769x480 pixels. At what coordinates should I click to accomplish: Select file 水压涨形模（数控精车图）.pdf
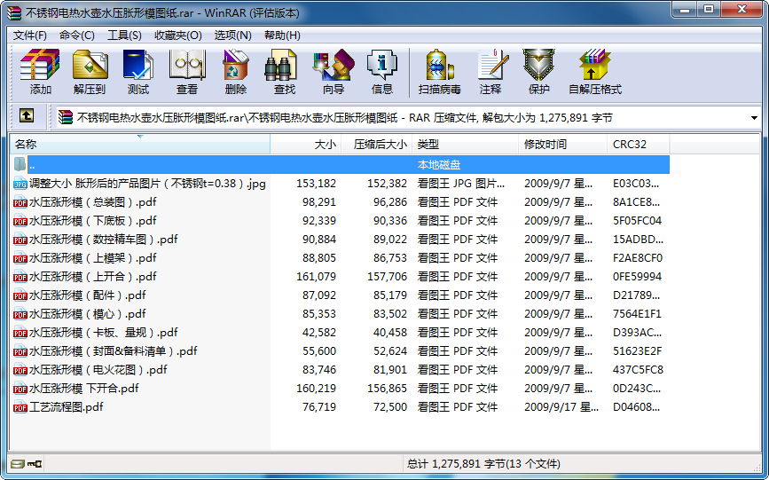pos(103,240)
